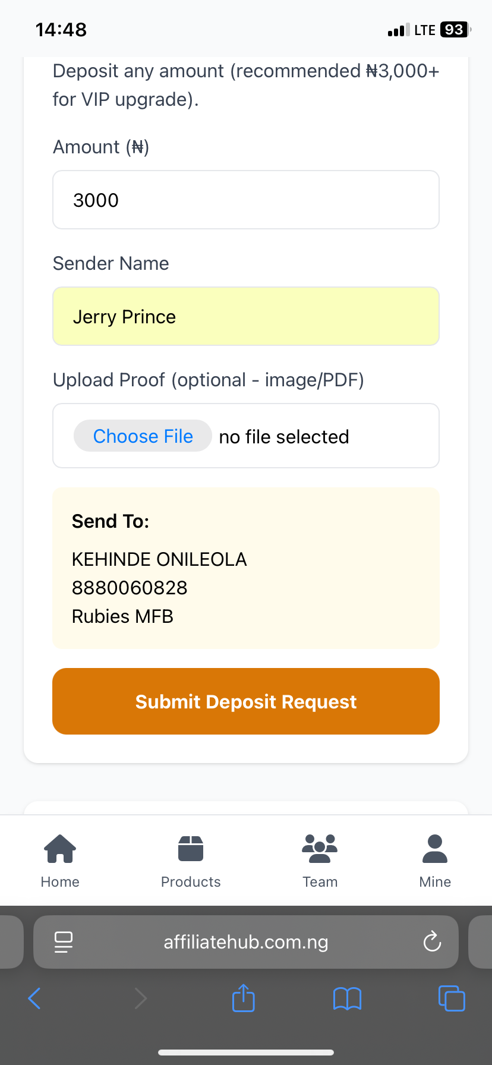Open the Products box icon

coord(191,849)
